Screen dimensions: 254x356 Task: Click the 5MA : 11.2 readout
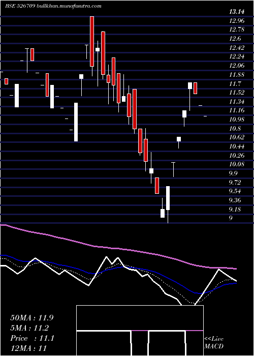29,328
